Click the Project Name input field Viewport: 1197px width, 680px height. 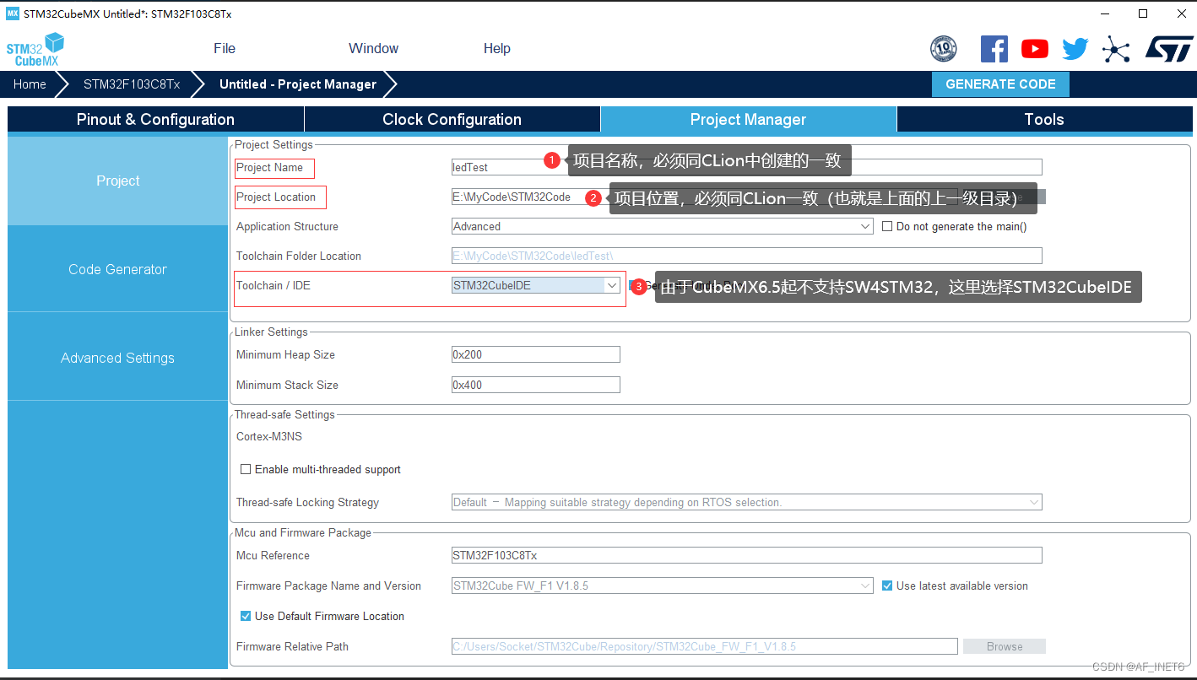tap(747, 167)
